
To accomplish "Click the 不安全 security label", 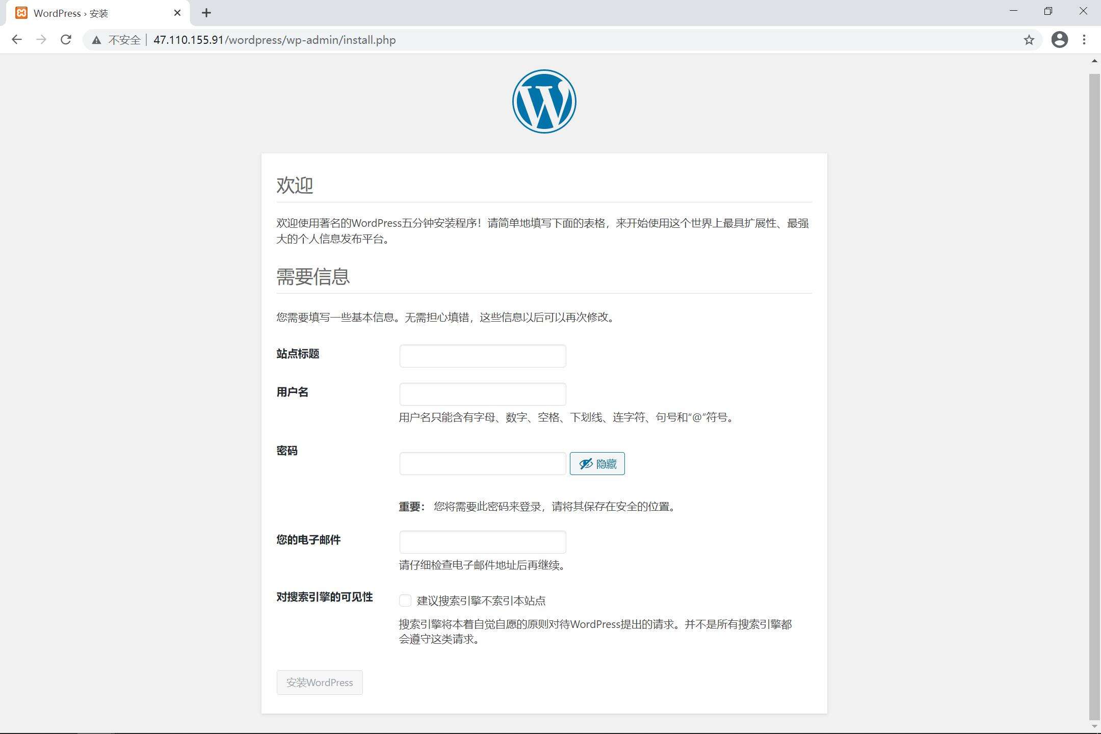I will (x=124, y=40).
